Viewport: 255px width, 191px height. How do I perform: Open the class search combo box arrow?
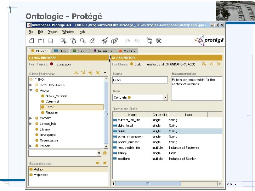[x=99, y=153]
